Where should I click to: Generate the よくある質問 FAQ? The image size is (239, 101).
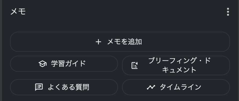(64, 87)
